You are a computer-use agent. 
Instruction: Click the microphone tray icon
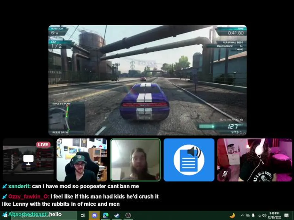(253, 215)
